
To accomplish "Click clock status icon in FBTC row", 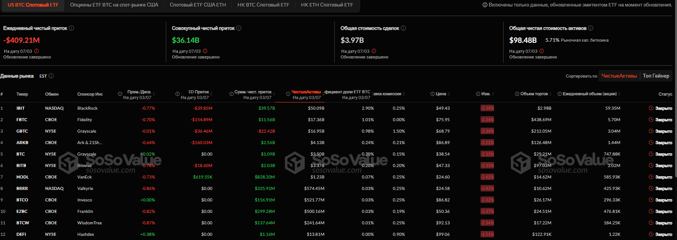I will click(x=651, y=120).
